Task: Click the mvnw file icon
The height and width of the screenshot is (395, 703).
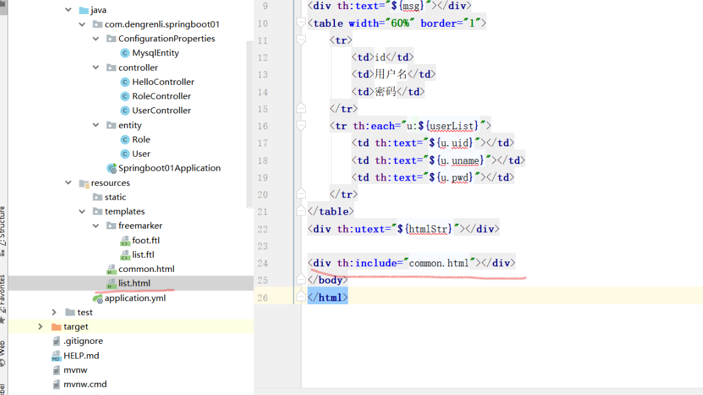Action: pos(56,371)
